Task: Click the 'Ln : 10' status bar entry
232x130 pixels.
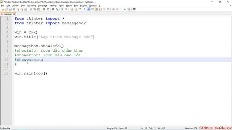Action: (x=144, y=128)
